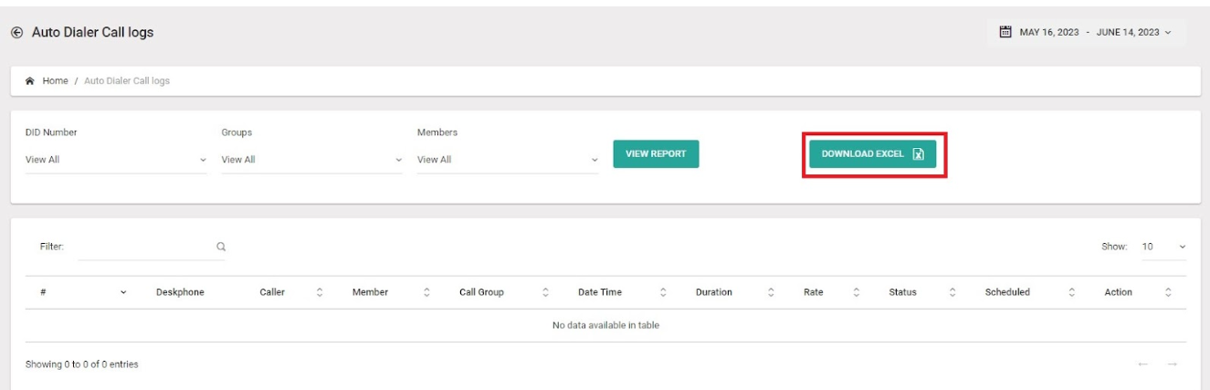
Task: Click the search magnifier icon in Filter
Action: coord(220,247)
